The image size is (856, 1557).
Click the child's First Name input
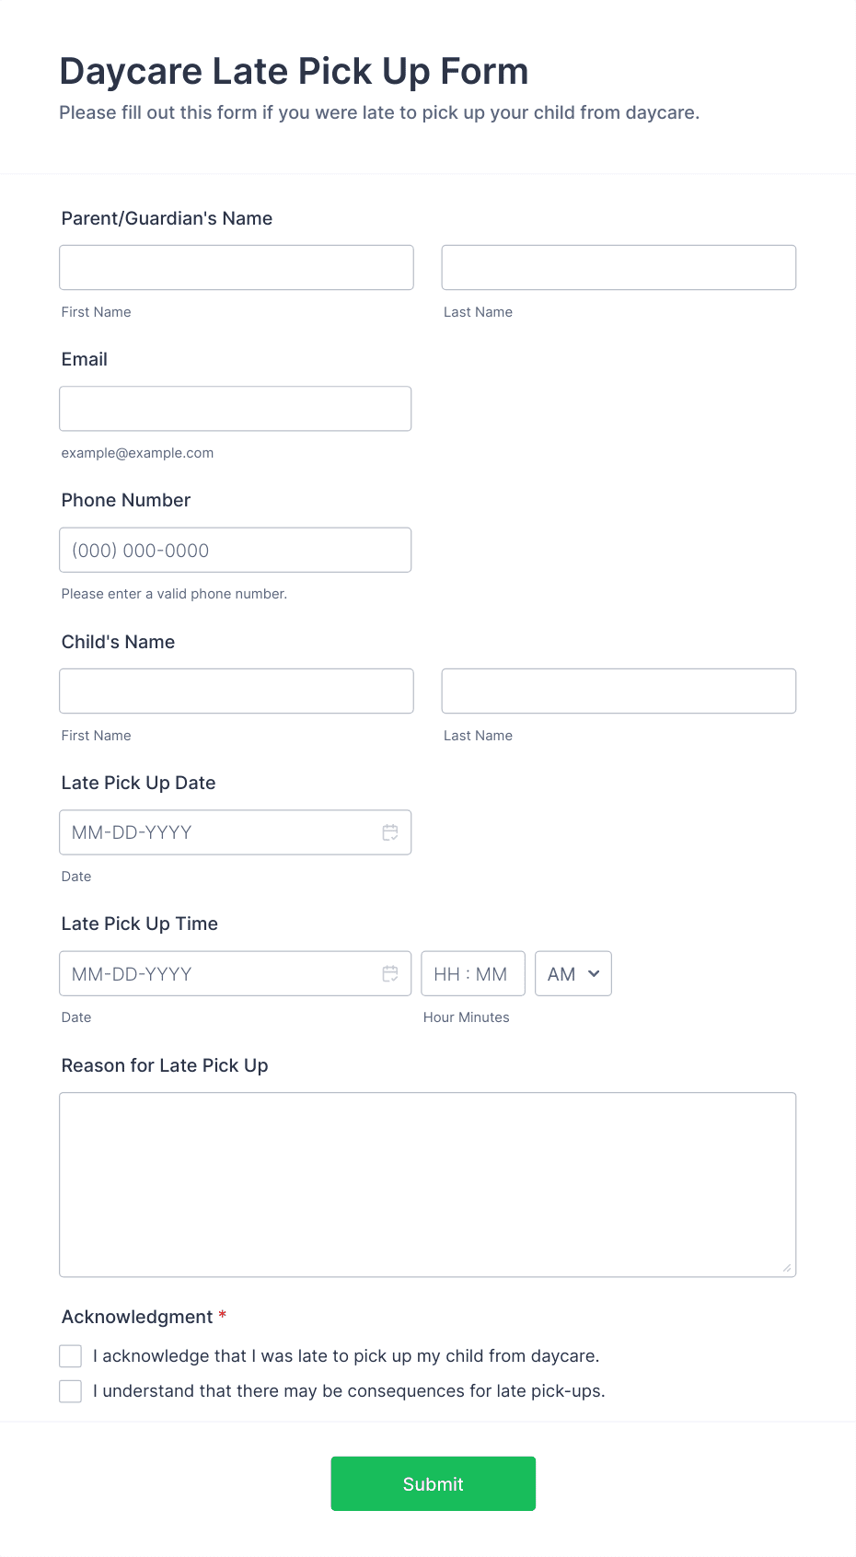[x=236, y=691]
